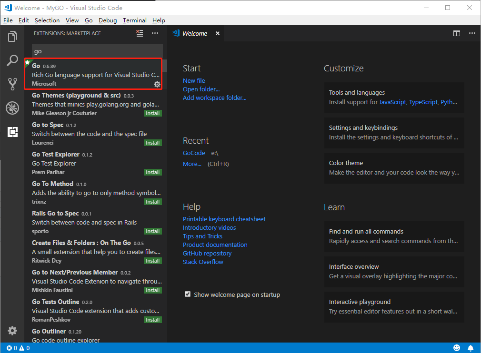Open the Manage gear at bottom left
The image size is (481, 353).
[12, 330]
